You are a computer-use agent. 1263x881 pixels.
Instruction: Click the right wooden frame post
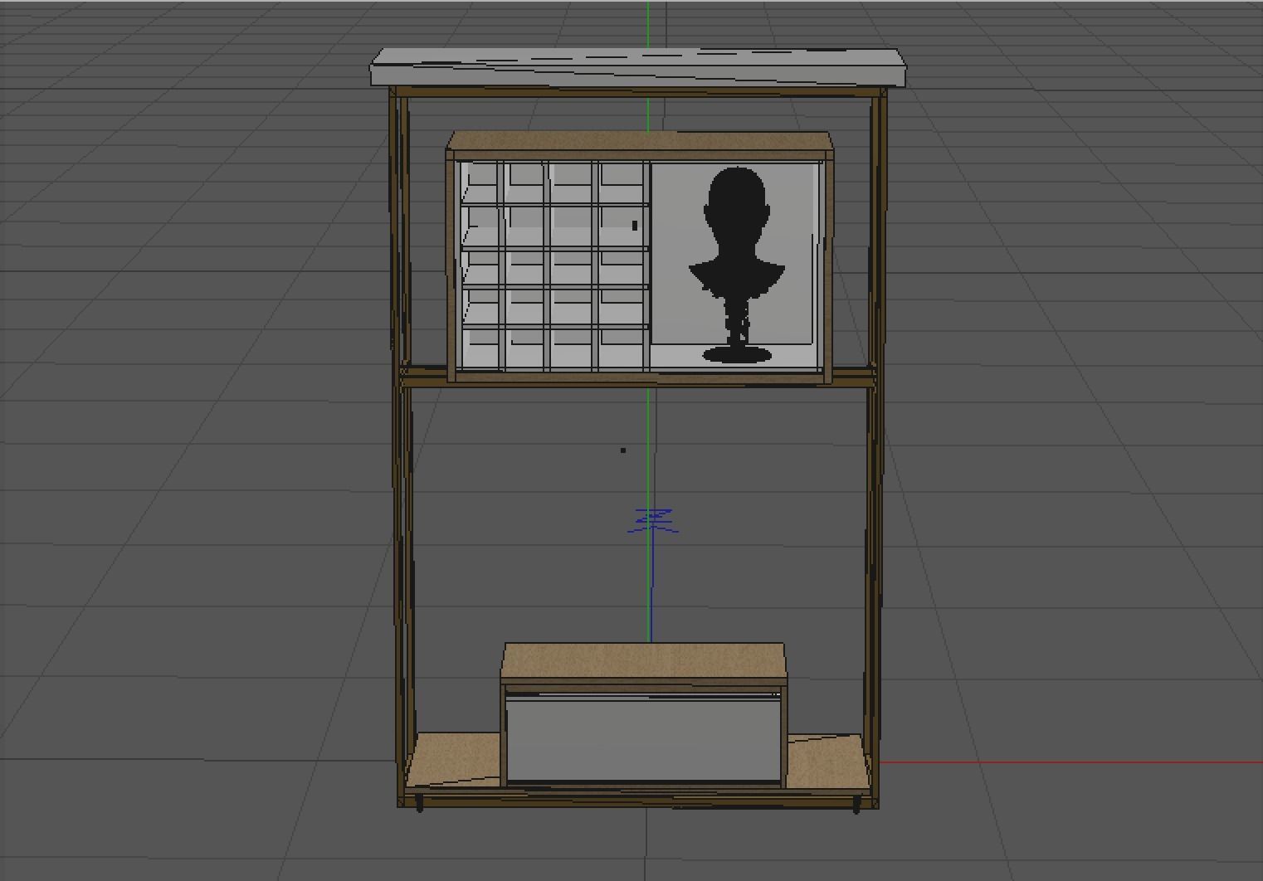pyautogui.click(x=875, y=448)
